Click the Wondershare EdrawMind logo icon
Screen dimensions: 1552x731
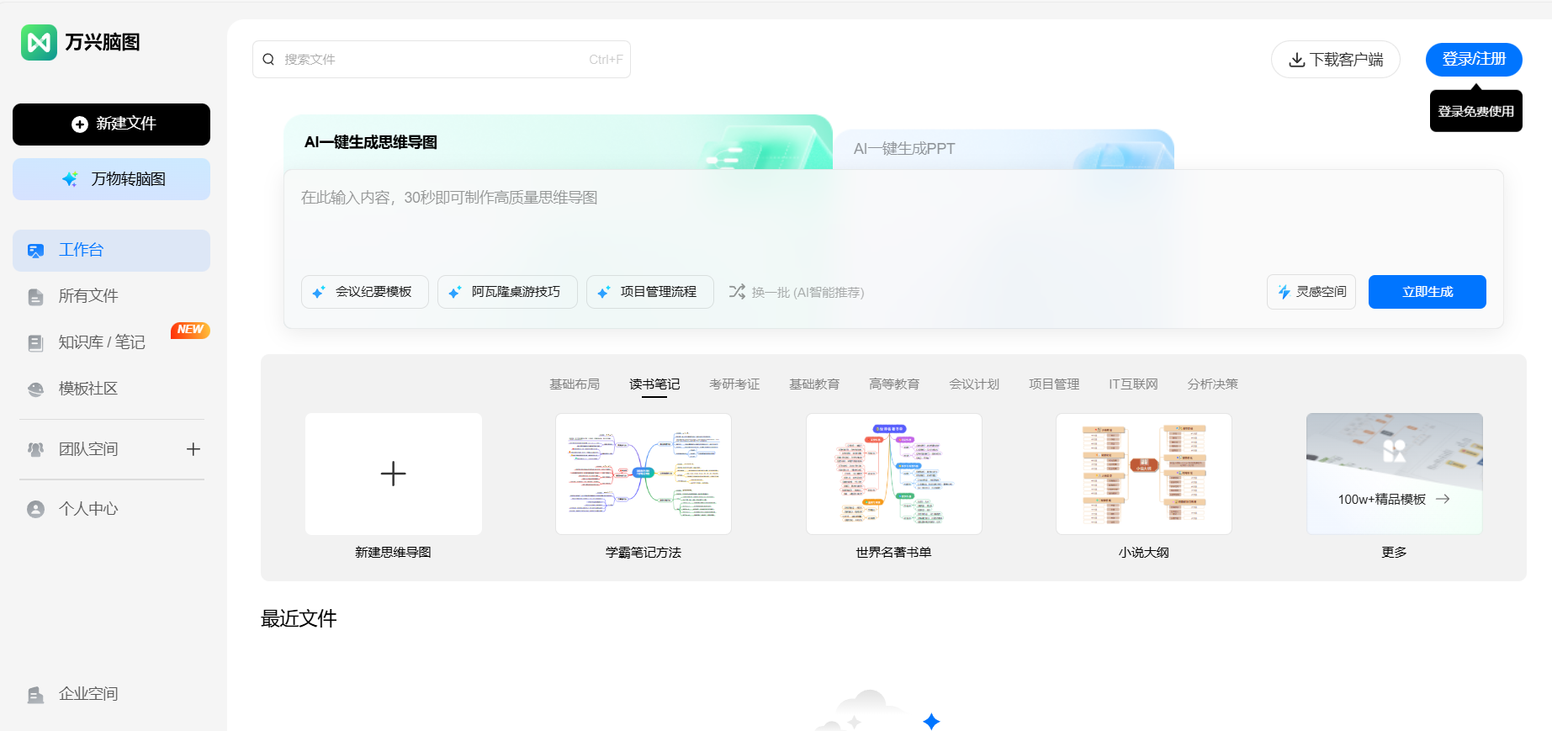coord(39,42)
